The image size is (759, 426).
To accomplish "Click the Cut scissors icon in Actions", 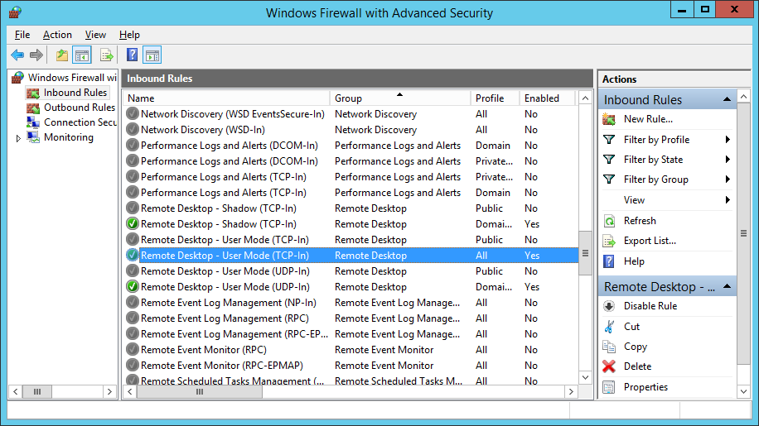I will (609, 327).
